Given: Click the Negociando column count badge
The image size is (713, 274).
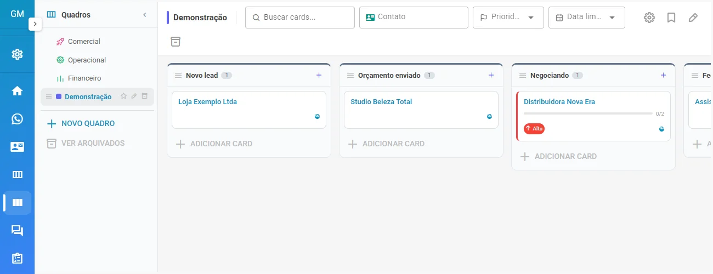Looking at the screenshot, I should [x=578, y=76].
